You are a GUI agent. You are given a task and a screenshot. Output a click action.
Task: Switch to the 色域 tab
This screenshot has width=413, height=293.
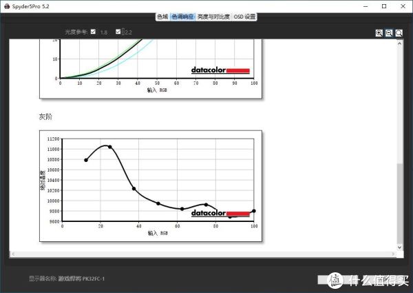[162, 16]
